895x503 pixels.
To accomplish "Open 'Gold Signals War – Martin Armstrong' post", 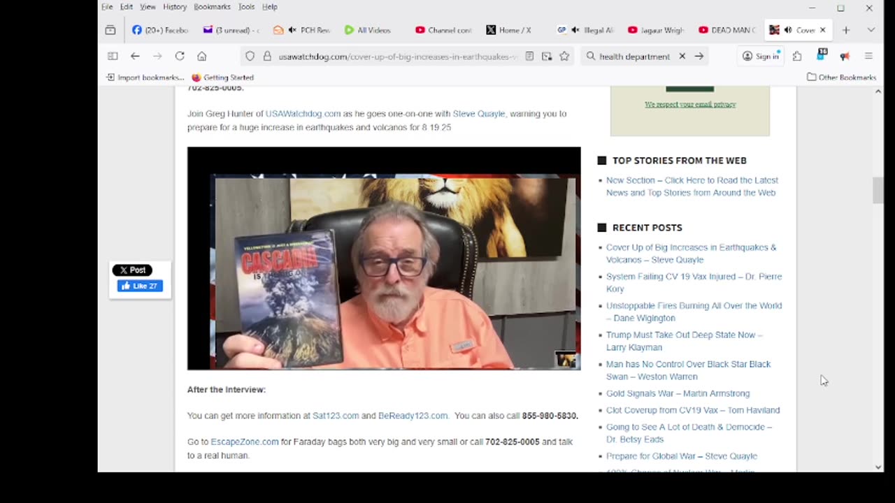I will [678, 394].
